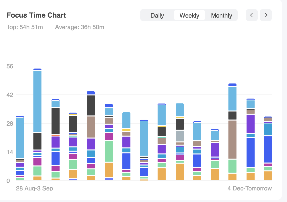Click the orange base segment of the tenth bar
The image size is (287, 202).
pos(180,172)
